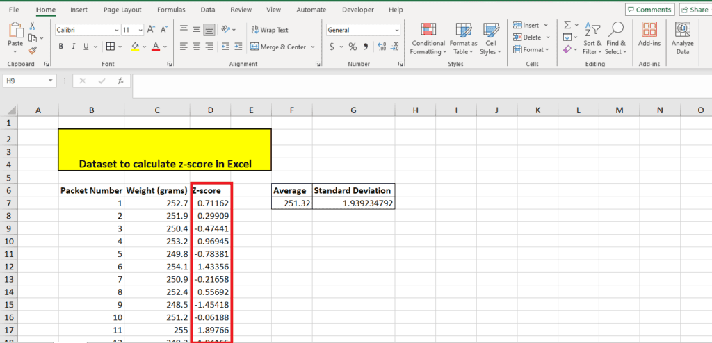Click the Name Box showing H9
This screenshot has height=343, width=712.
click(x=29, y=81)
